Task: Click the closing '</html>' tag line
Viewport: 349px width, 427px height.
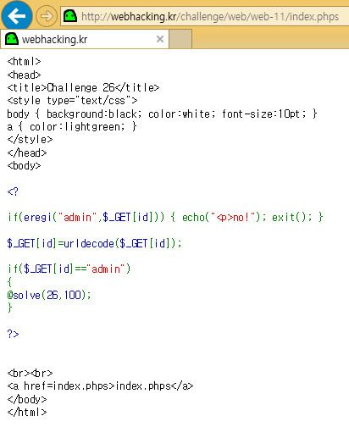Action: coord(27,412)
